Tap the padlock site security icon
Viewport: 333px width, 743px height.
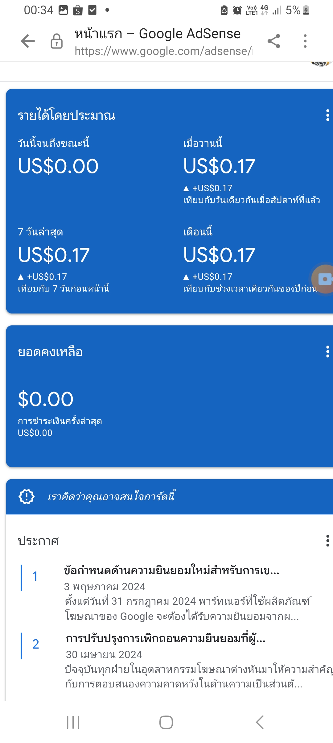click(x=57, y=41)
